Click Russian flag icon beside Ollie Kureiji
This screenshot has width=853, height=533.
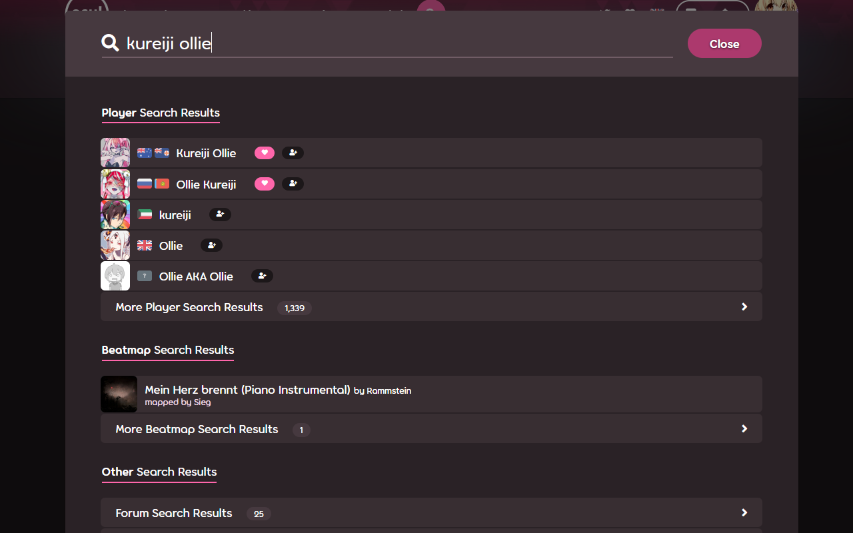coord(145,183)
